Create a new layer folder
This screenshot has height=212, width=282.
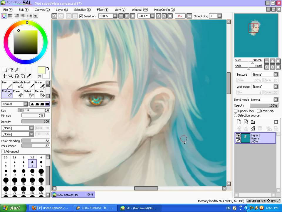pyautogui.click(x=253, y=122)
